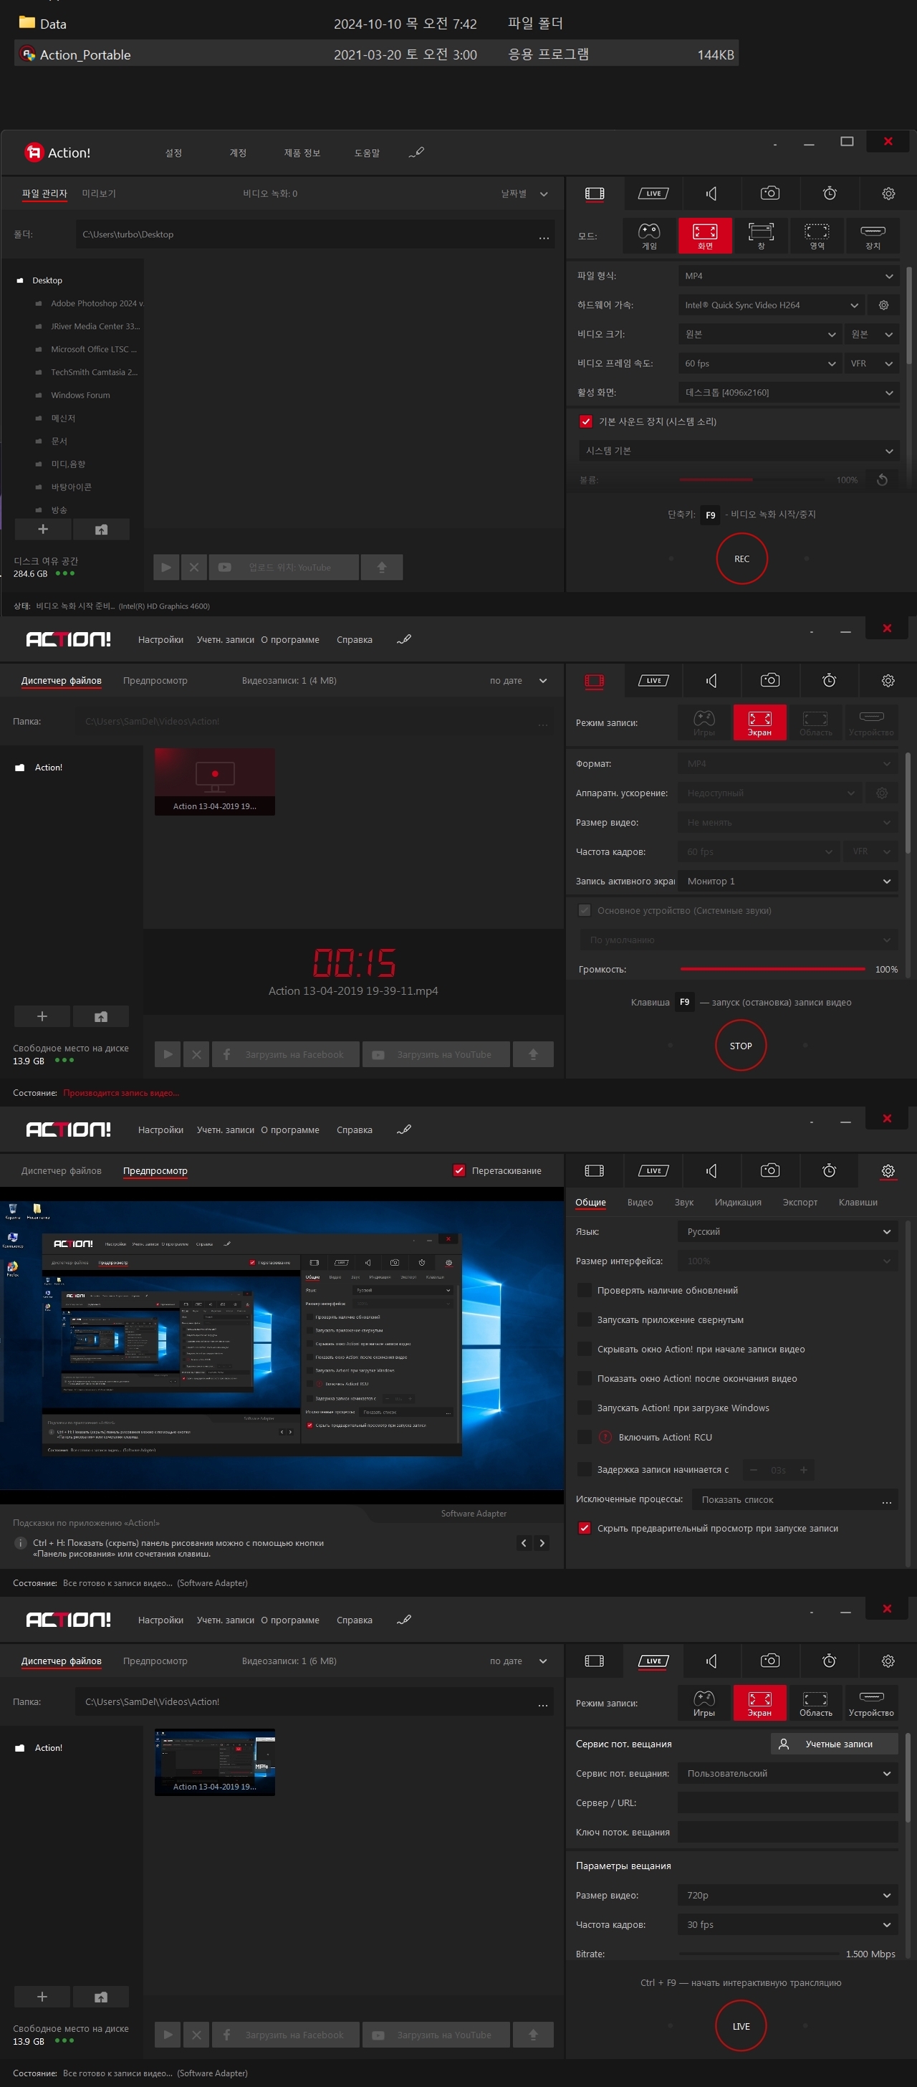Screen dimensions: 917x2087
Task: Select the 장치 device recording mode
Action: (x=873, y=236)
